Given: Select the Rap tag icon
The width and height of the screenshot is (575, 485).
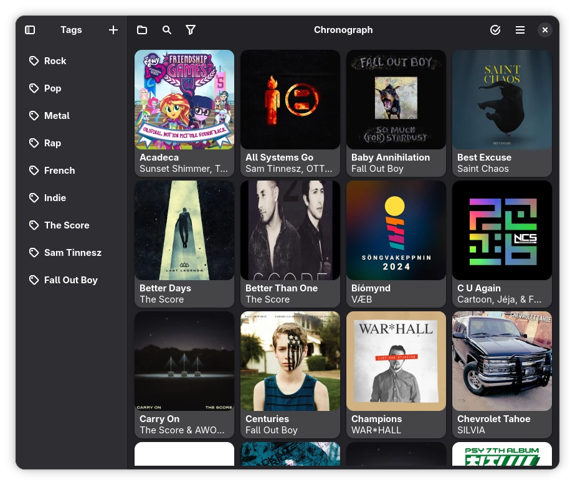Looking at the screenshot, I should tap(34, 143).
